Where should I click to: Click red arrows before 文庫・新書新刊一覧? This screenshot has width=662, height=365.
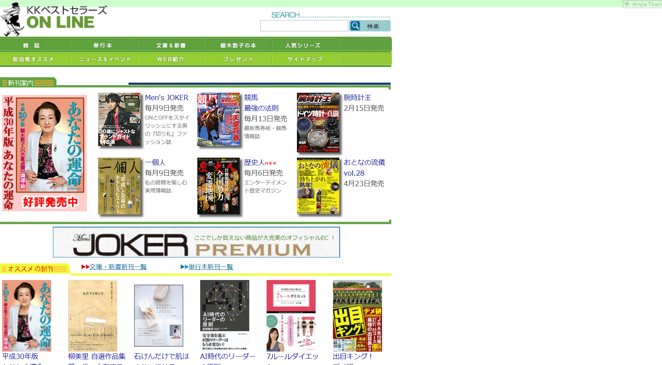pos(85,267)
